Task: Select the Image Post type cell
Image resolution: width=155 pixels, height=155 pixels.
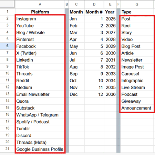Action: point(137,67)
